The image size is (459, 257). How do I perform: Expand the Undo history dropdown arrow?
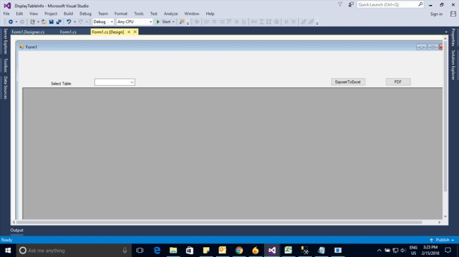[75, 22]
